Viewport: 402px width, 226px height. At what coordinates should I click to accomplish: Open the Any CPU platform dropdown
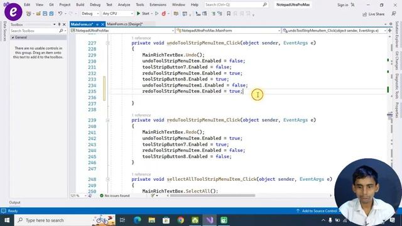pyautogui.click(x=117, y=14)
